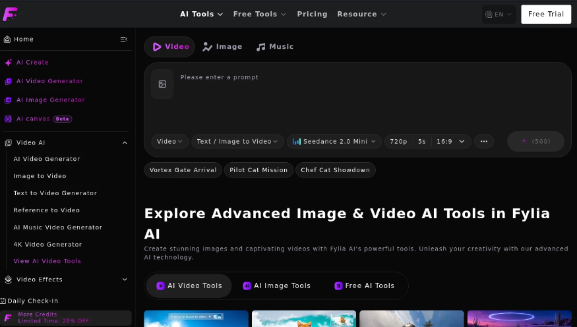Open the EN language selector
577x327 pixels.
[x=499, y=15]
